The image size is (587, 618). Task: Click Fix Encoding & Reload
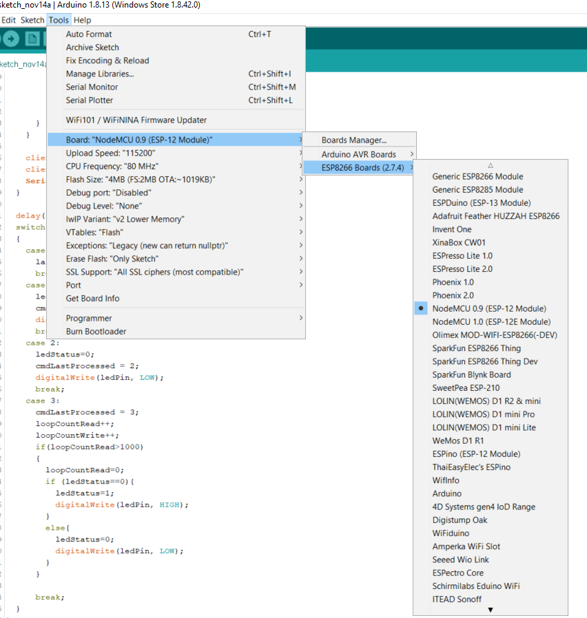[176, 61]
